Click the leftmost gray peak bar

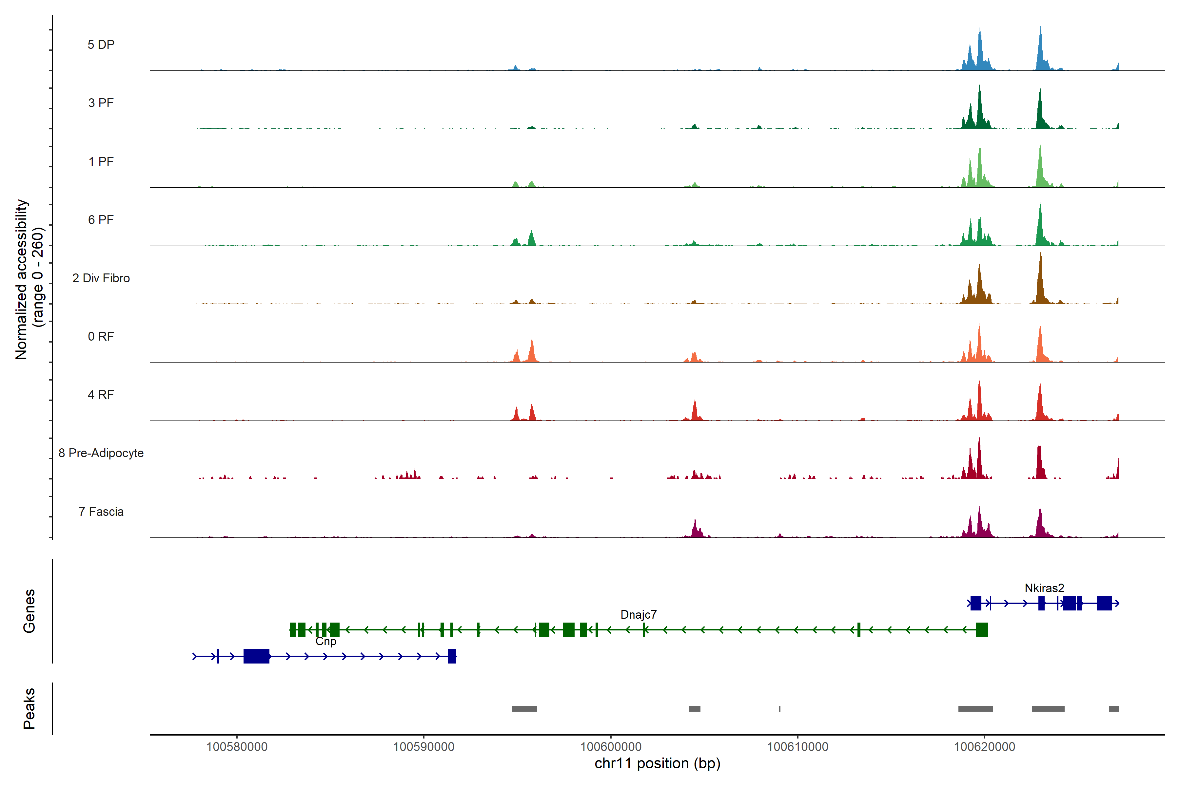[x=524, y=709]
